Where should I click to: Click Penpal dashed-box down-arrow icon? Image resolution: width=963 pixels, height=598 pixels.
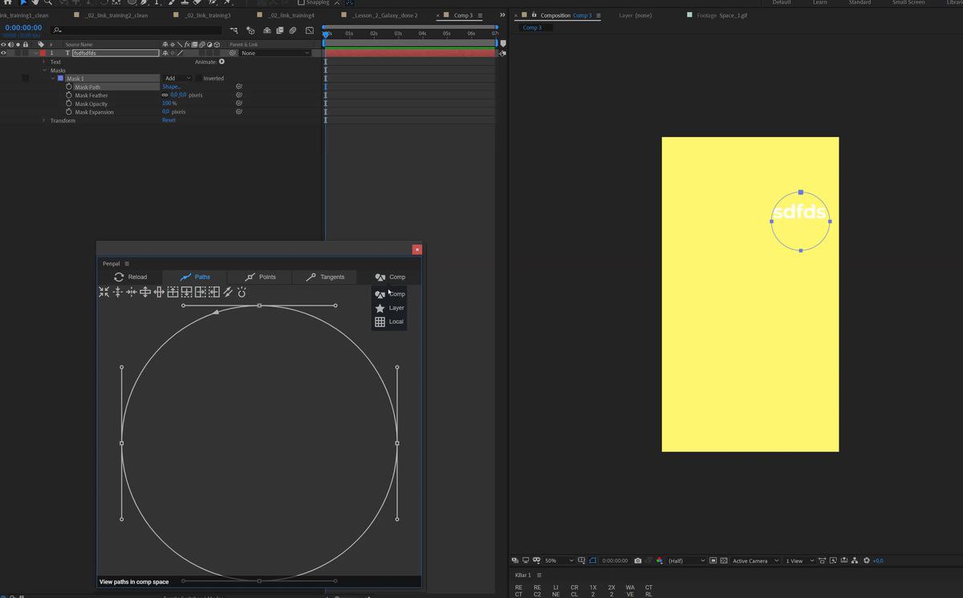tap(186, 292)
